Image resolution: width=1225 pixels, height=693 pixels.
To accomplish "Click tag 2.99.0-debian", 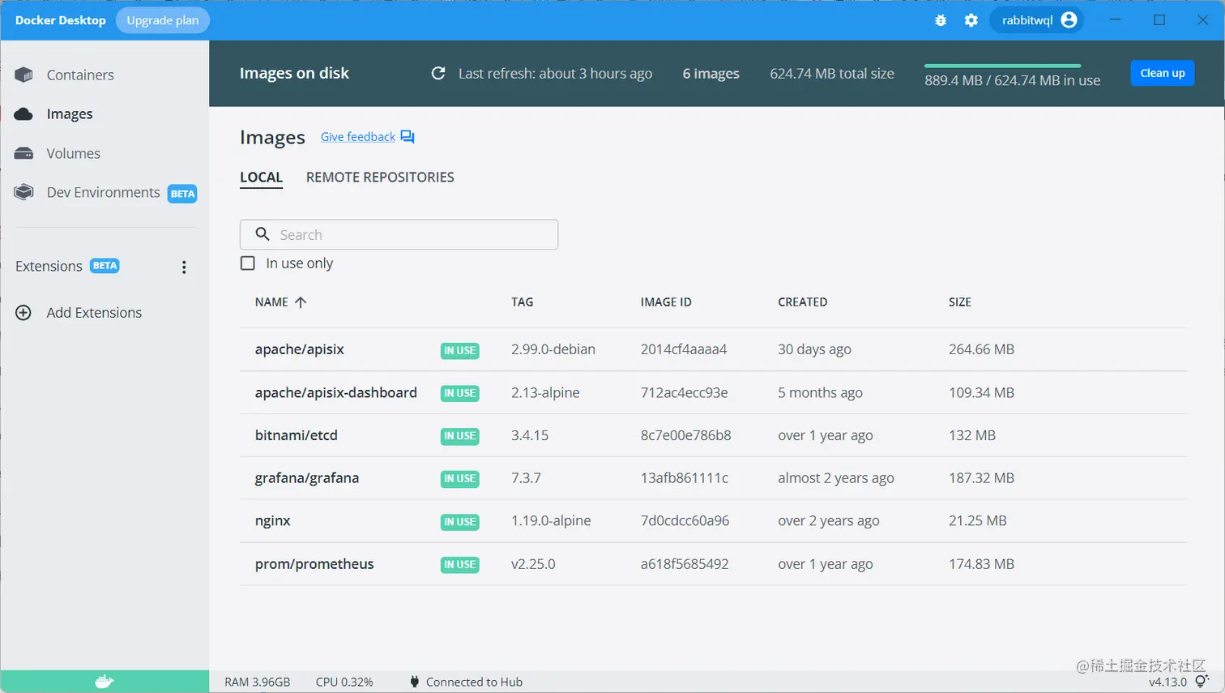I will pos(553,349).
